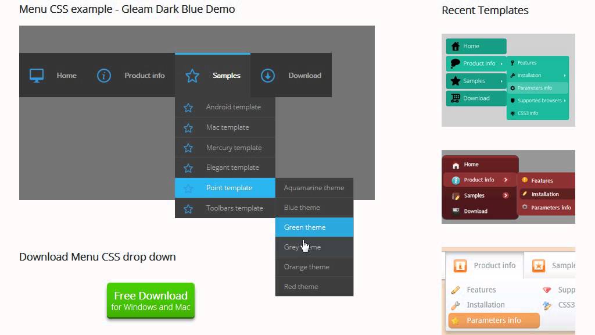The image size is (595, 335).
Task: Click cart icon beside green Download item
Action: pos(456,98)
